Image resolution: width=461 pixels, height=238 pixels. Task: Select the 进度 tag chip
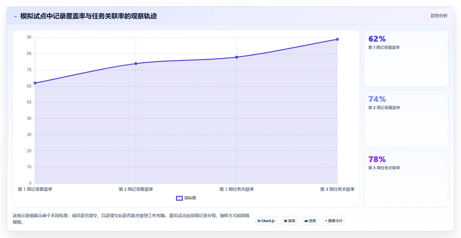(x=310, y=221)
